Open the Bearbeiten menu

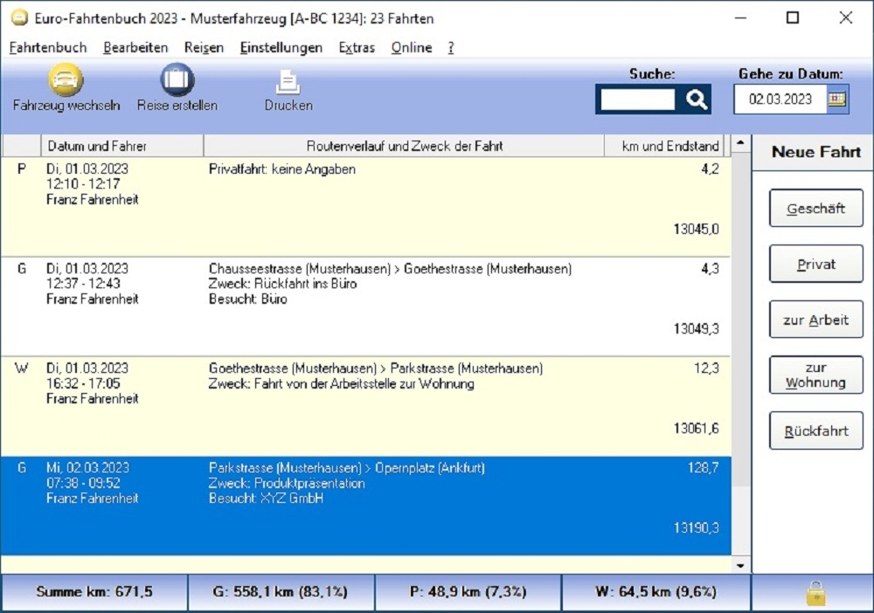[x=135, y=48]
